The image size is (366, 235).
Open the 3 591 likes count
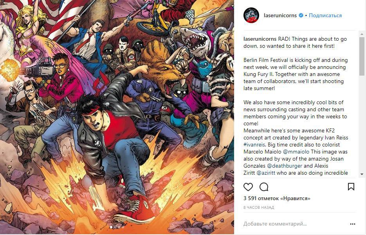coord(277,198)
